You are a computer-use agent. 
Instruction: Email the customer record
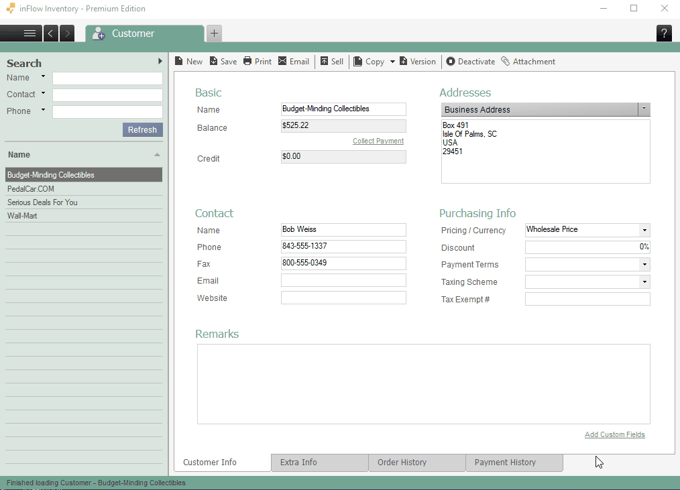294,62
